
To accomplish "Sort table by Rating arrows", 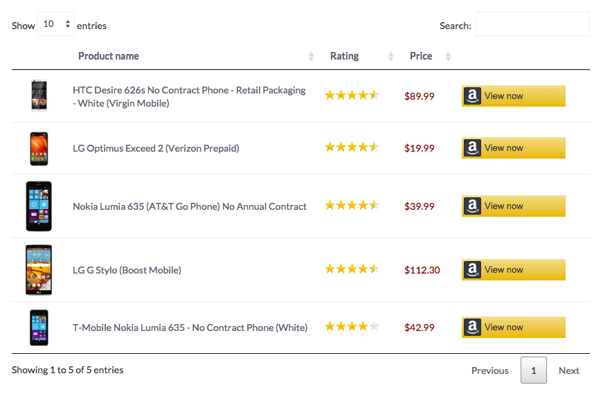I will coord(390,57).
